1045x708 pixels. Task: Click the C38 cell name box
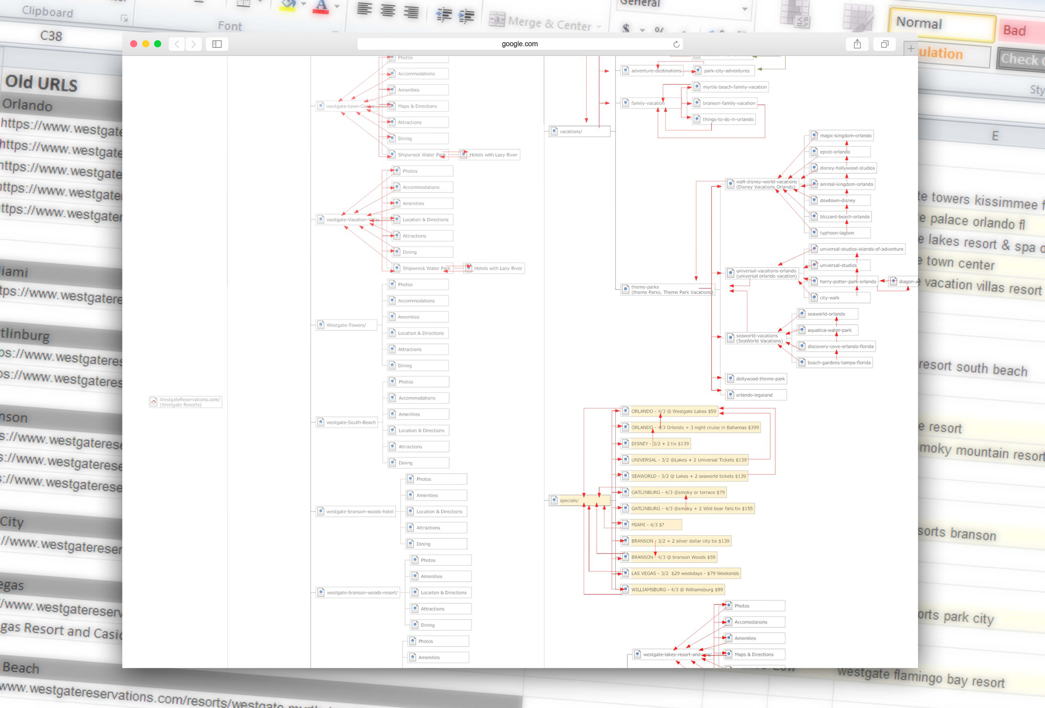(x=51, y=36)
